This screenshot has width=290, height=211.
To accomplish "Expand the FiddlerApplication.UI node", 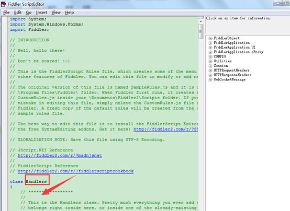I will click(210, 48).
